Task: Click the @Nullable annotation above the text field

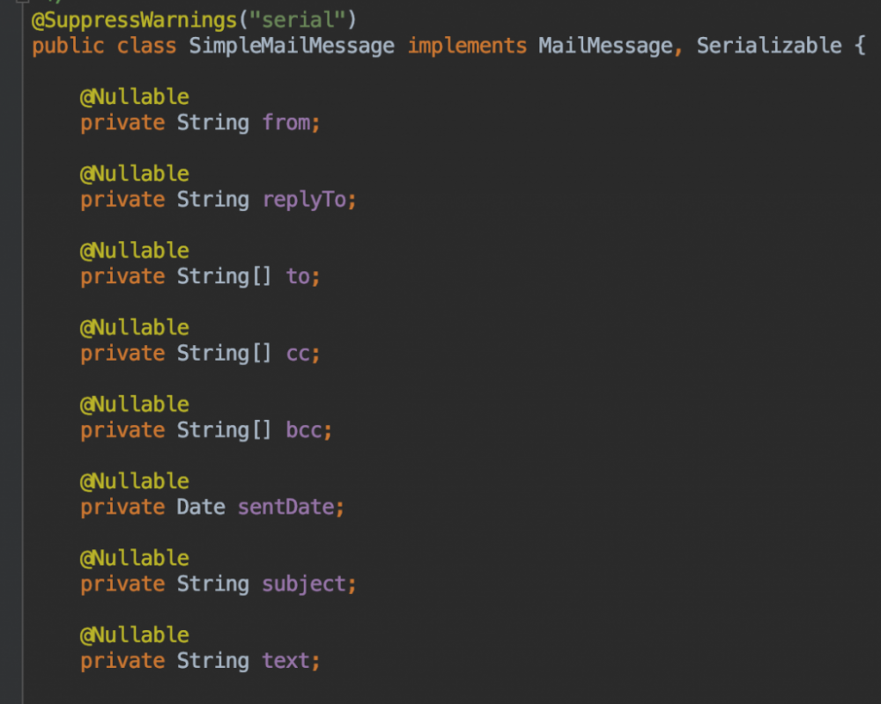Action: coord(135,634)
